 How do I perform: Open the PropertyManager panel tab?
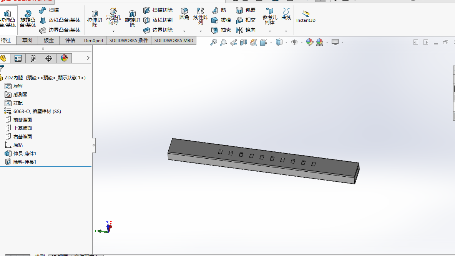tap(18, 58)
